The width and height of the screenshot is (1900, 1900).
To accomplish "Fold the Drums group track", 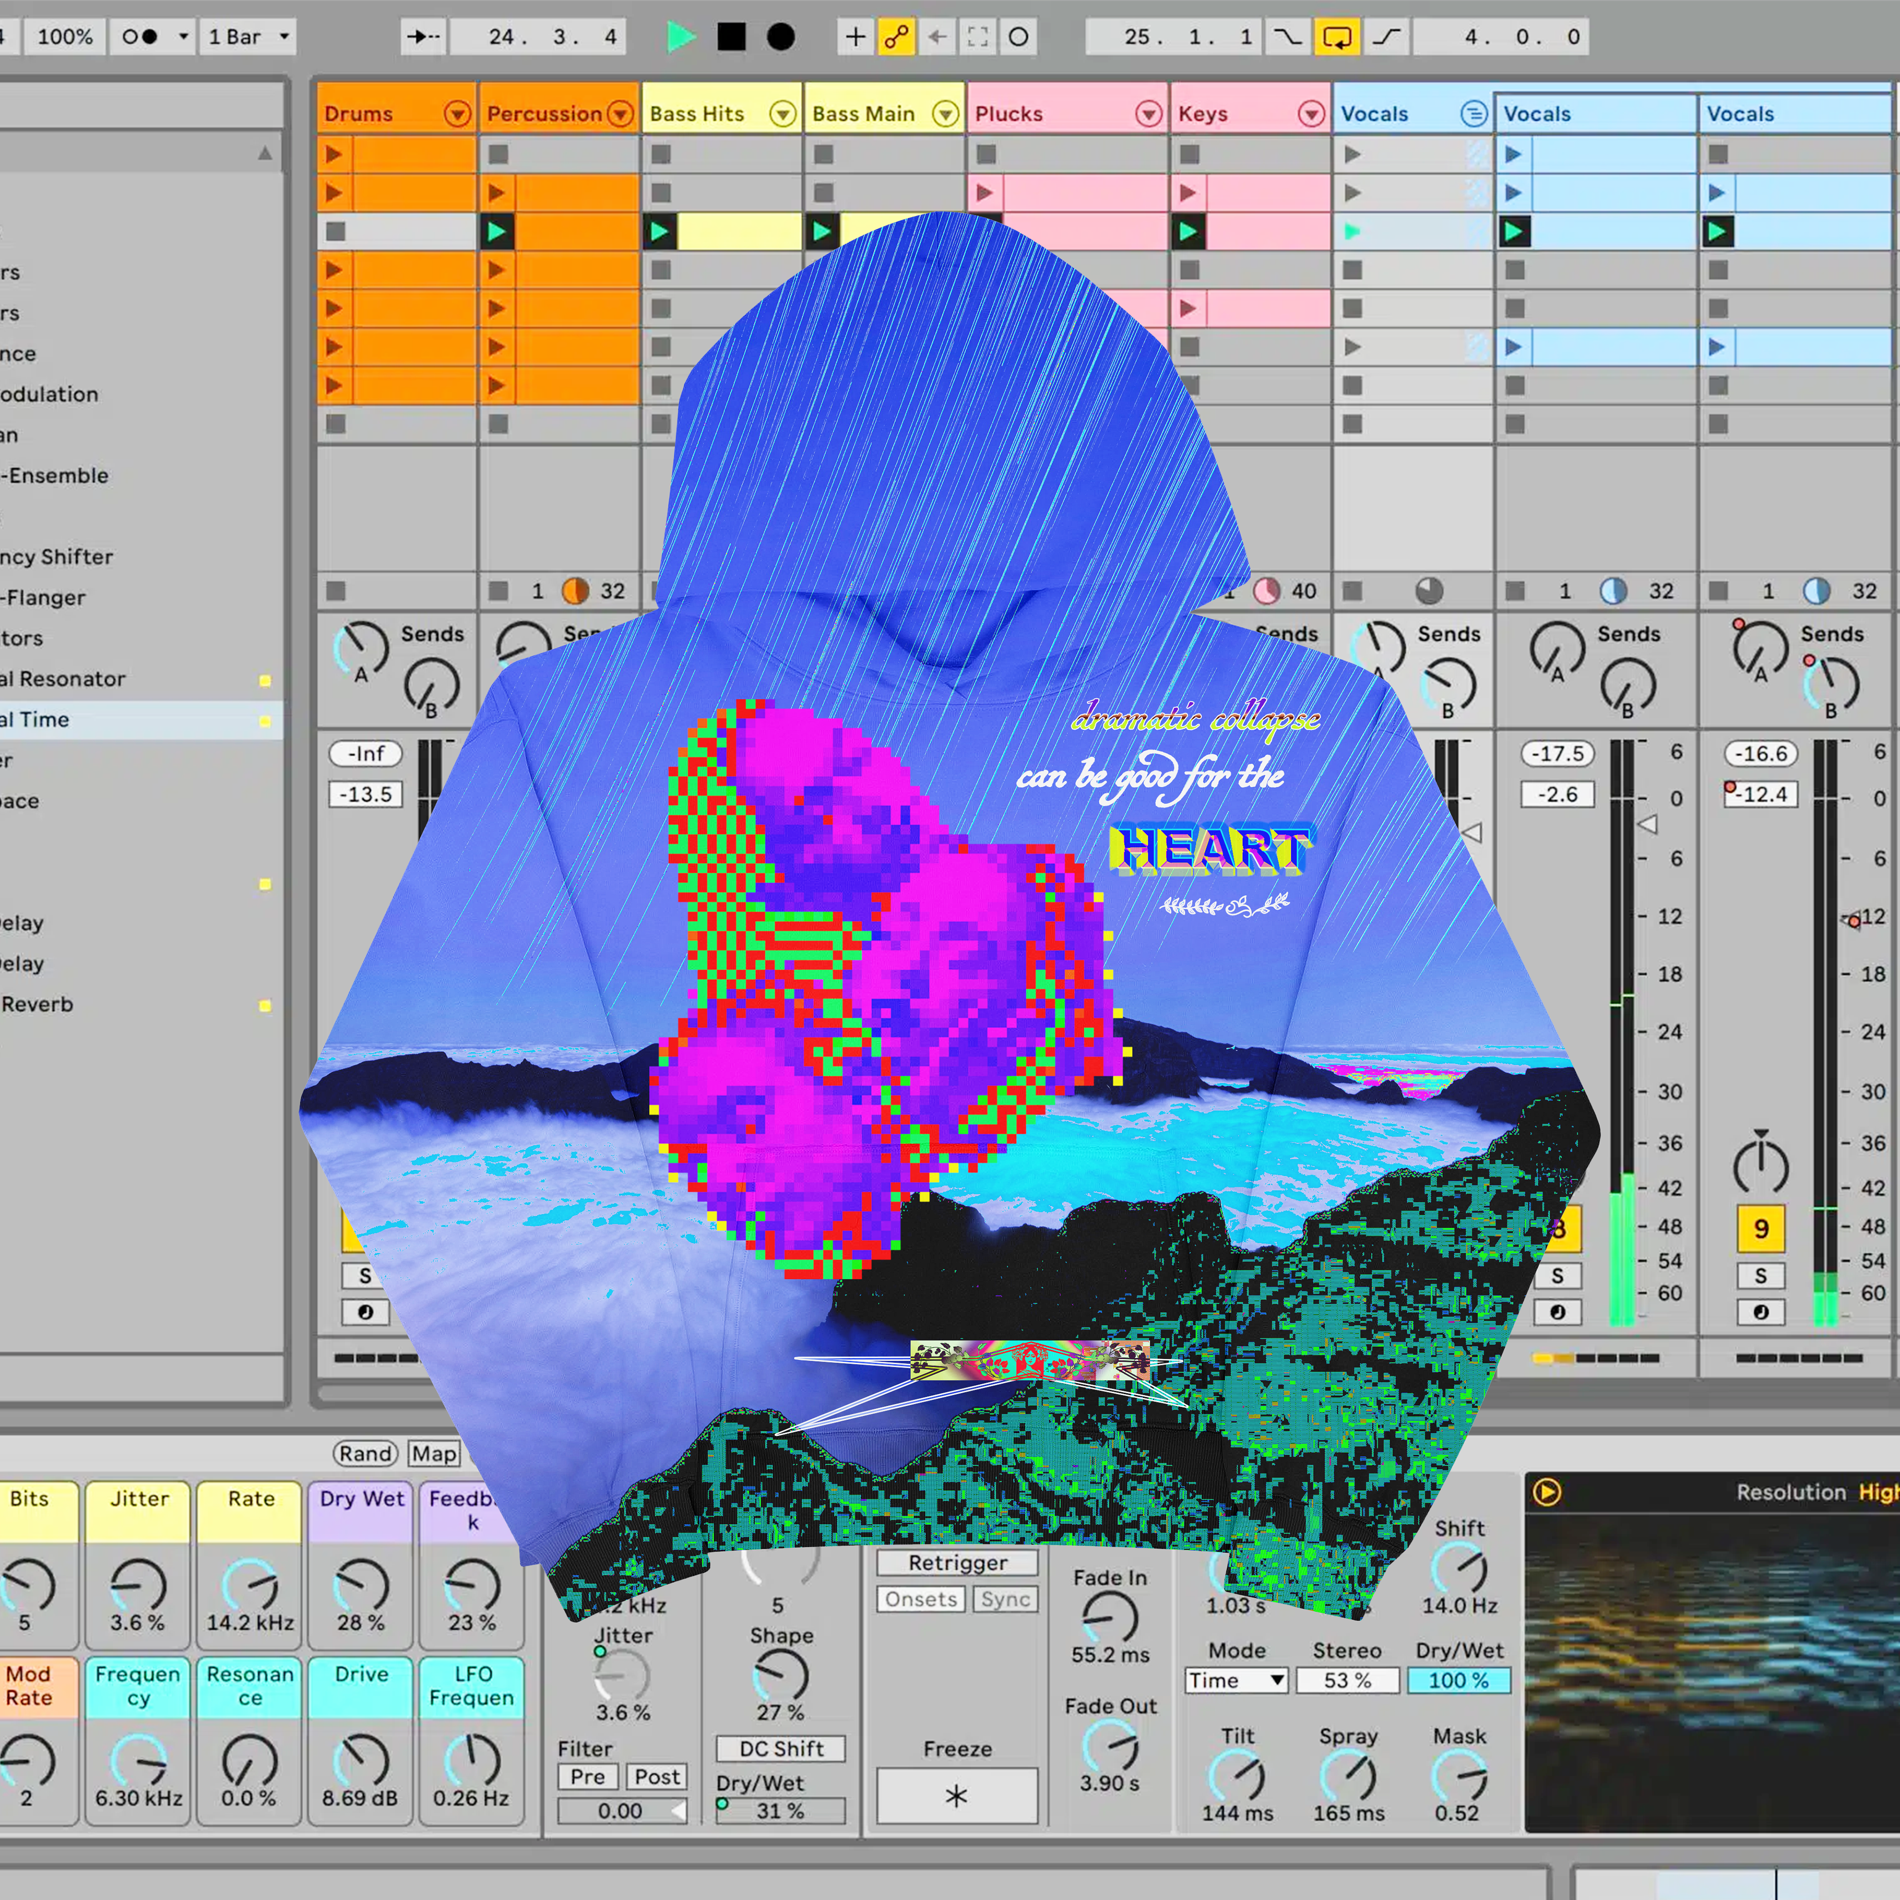I will (457, 114).
